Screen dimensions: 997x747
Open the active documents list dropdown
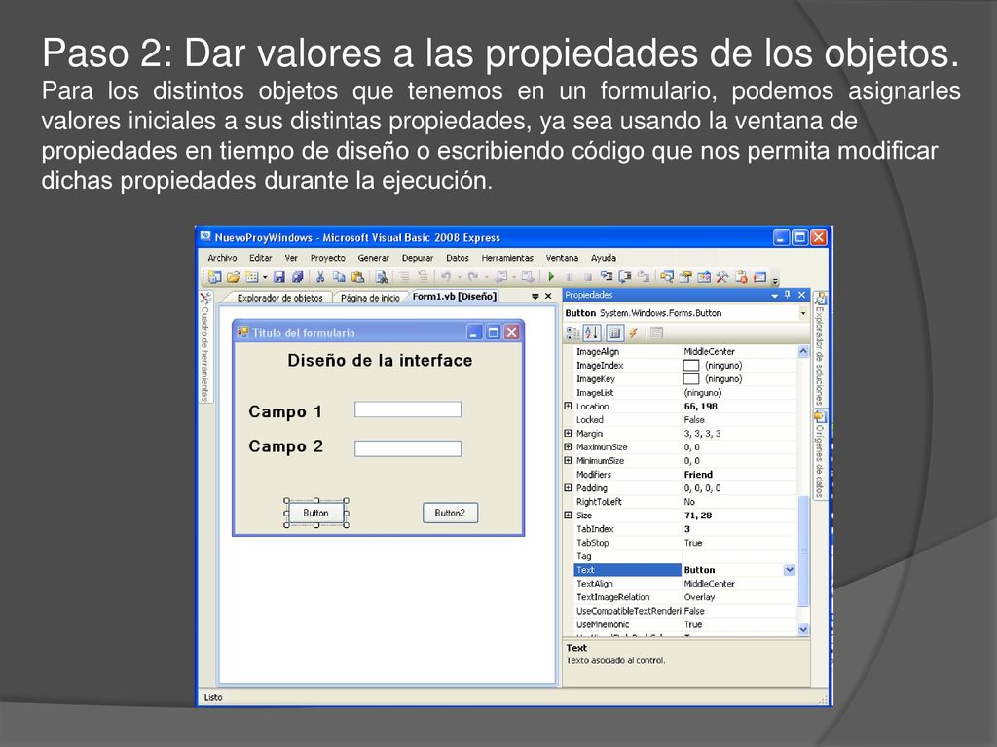point(535,296)
